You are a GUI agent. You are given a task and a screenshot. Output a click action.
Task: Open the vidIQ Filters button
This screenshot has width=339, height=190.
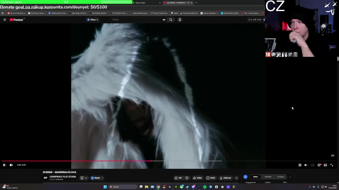(93, 20)
